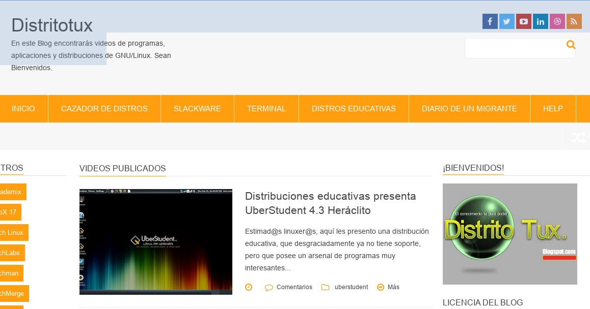Open the UberStudent video thumbnail

coord(155,241)
